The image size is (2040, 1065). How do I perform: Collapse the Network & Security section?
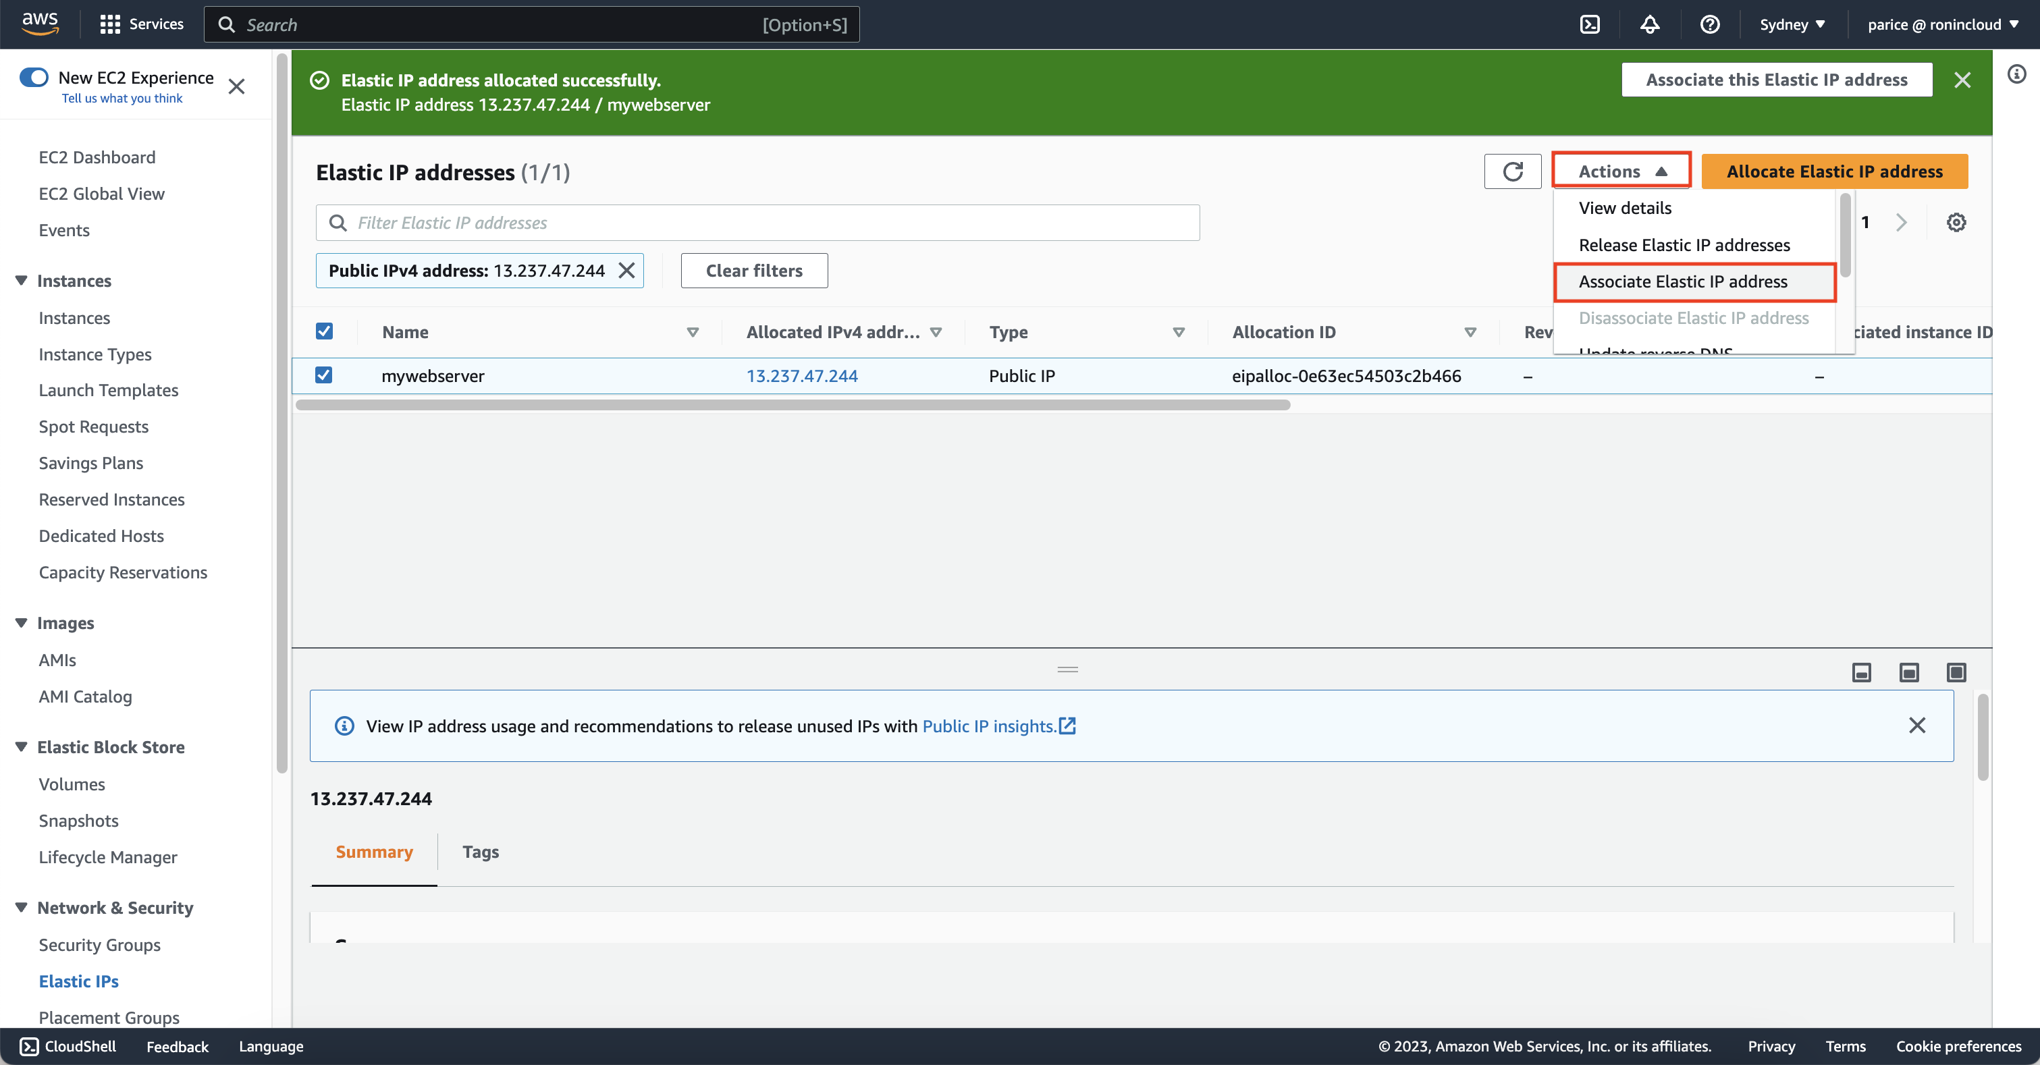[x=22, y=908]
